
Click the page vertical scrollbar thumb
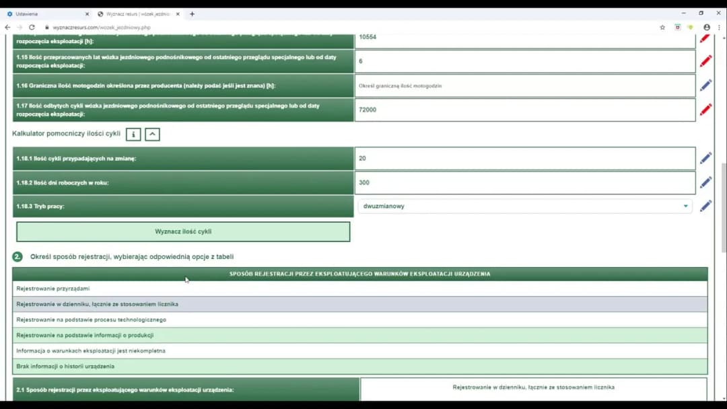pyautogui.click(x=723, y=207)
